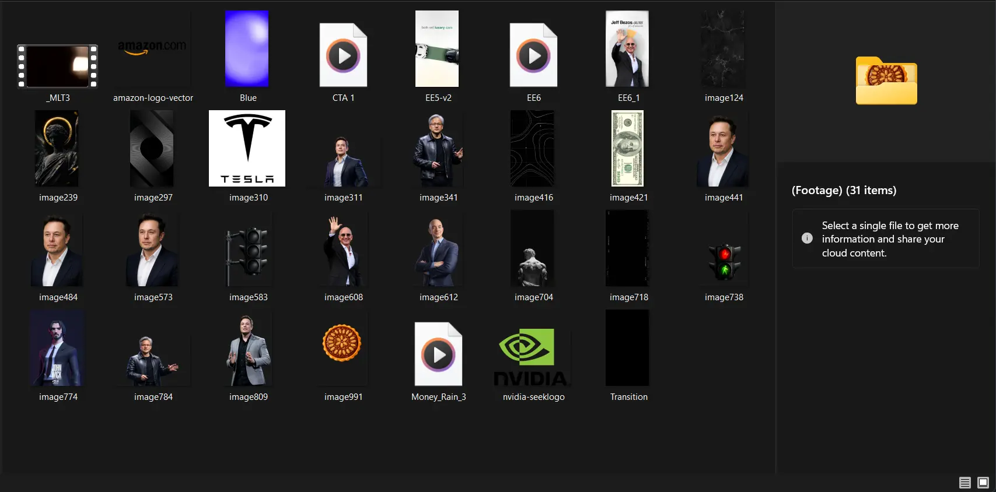Click the marble texture image124
This screenshot has height=492, width=996.
(724, 49)
